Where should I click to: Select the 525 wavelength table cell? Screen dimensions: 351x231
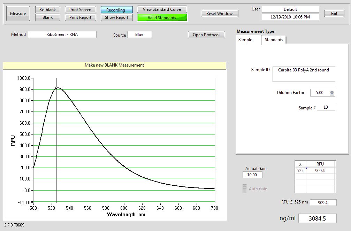click(x=300, y=171)
